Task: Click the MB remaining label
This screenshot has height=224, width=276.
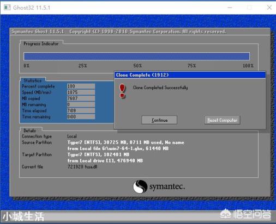Action: click(x=34, y=104)
